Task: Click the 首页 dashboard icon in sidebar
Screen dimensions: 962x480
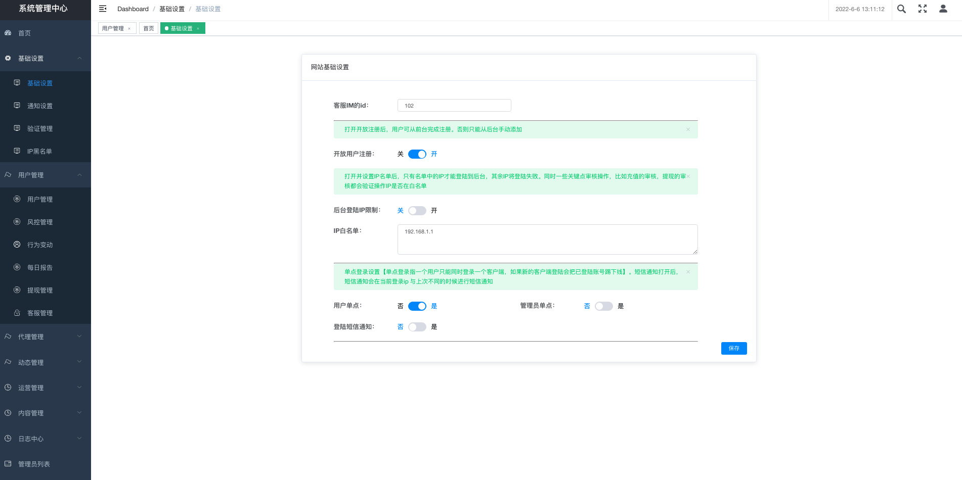Action: pyautogui.click(x=8, y=33)
